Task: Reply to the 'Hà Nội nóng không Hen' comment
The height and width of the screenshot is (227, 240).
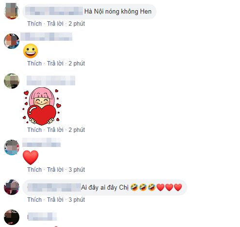Action: pos(55,24)
